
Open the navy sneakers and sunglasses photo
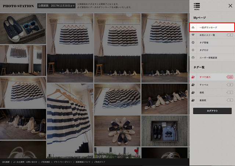tap(23, 28)
